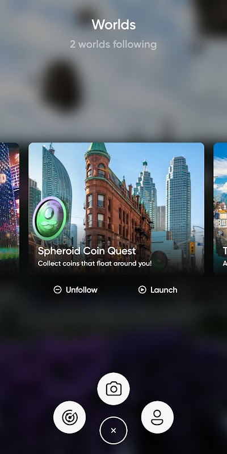Tap the faded coin near the traffic light
Image resolution: width=227 pixels, height=454 pixels.
click(x=159, y=260)
